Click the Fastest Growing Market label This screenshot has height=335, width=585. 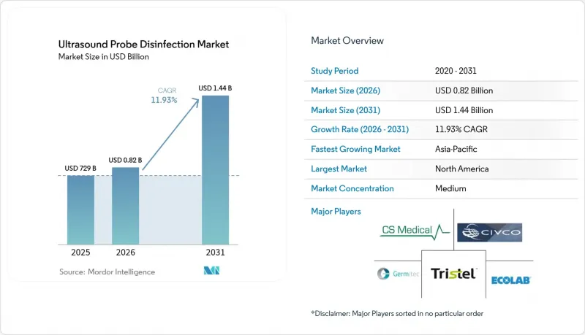pyautogui.click(x=355, y=149)
